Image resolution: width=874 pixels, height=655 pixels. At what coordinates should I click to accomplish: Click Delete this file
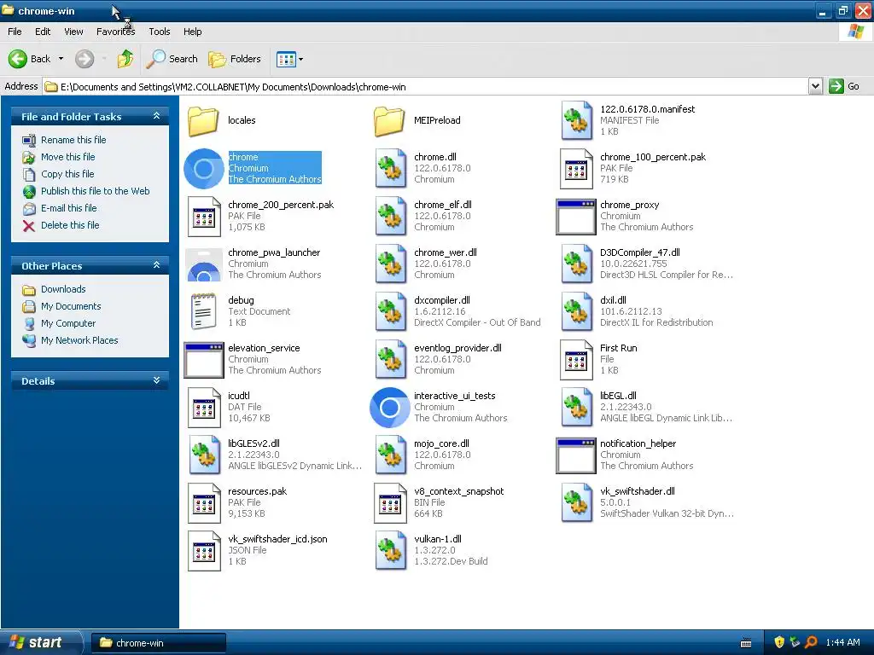pyautogui.click(x=70, y=225)
